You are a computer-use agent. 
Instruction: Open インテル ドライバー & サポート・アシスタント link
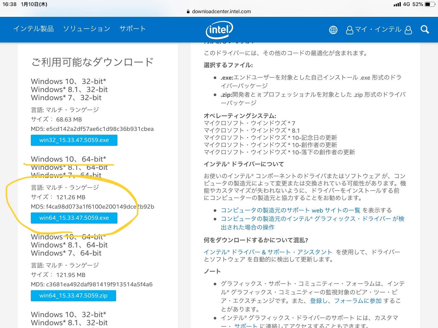[x=268, y=252]
